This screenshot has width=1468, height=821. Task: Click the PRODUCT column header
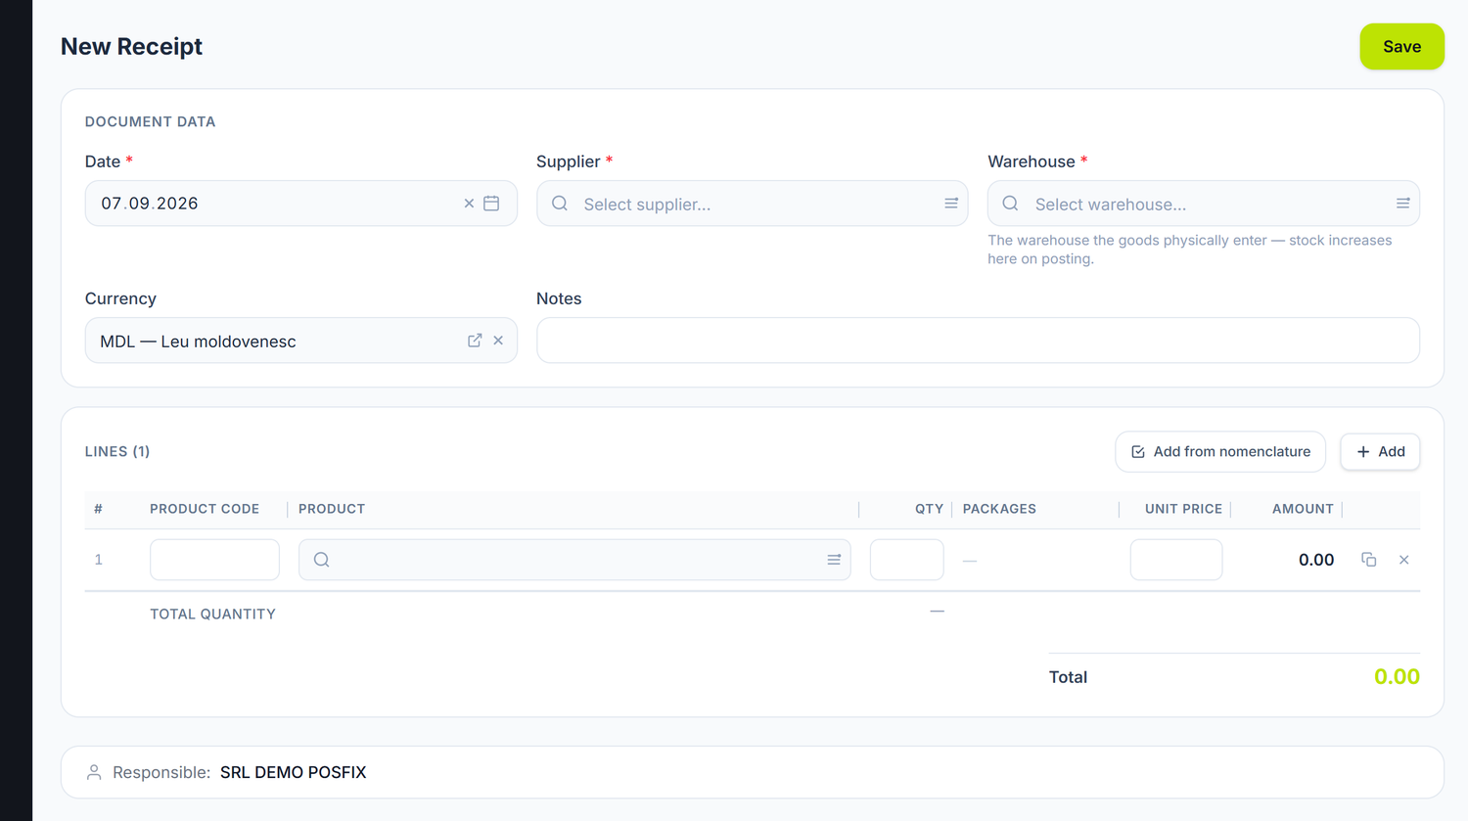point(332,509)
